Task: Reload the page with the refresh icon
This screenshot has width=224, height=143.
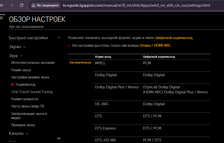Action: (22, 5)
